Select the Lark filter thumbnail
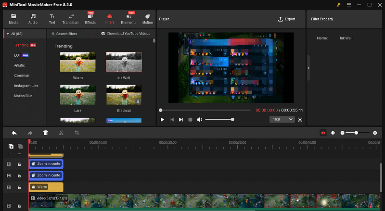The height and width of the screenshot is (211, 385). 78,95
